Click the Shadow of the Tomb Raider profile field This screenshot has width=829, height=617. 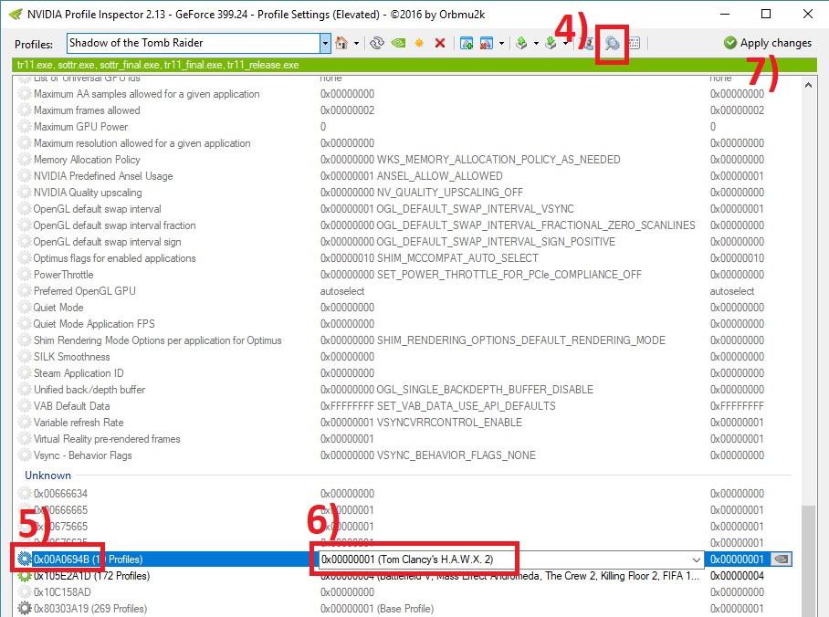tap(194, 43)
